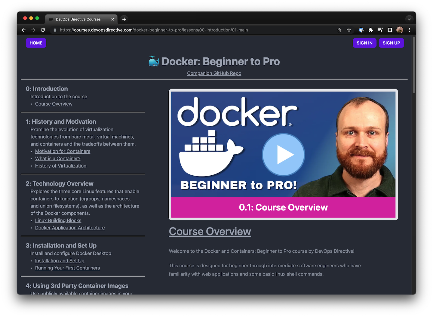Image resolution: width=433 pixels, height=317 pixels.
Task: Open Course Overview lesson in sidebar
Action: (54, 104)
